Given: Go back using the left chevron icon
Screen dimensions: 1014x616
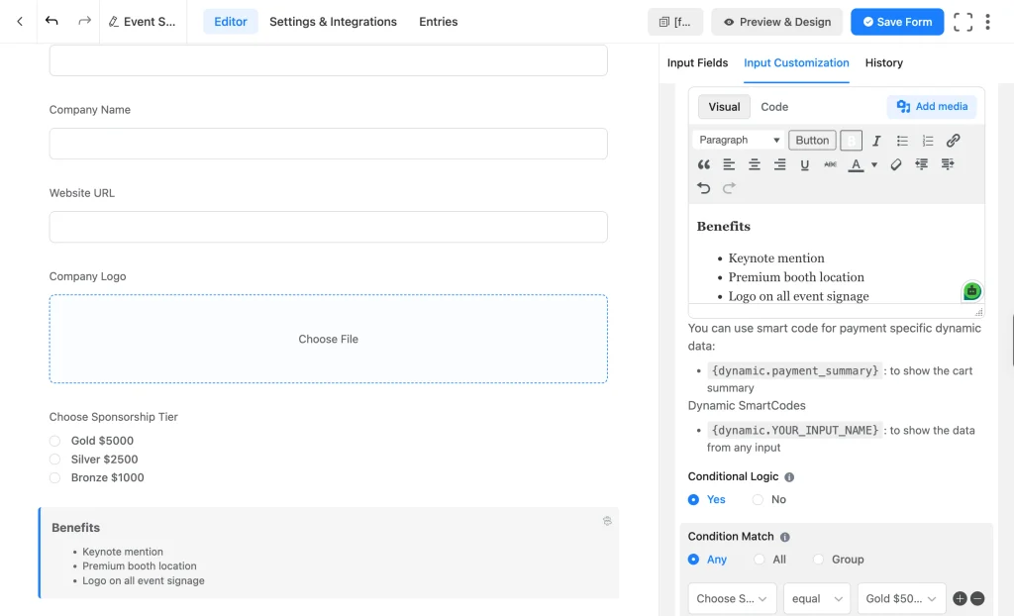Looking at the screenshot, I should (20, 22).
